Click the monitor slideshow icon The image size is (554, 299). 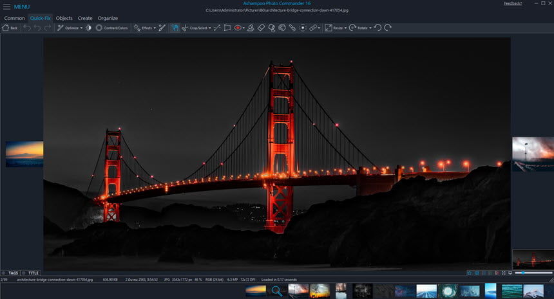pyautogui.click(x=510, y=273)
